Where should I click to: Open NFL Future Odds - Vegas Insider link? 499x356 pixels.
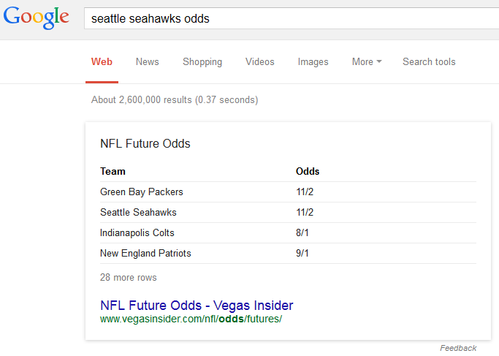point(197,306)
